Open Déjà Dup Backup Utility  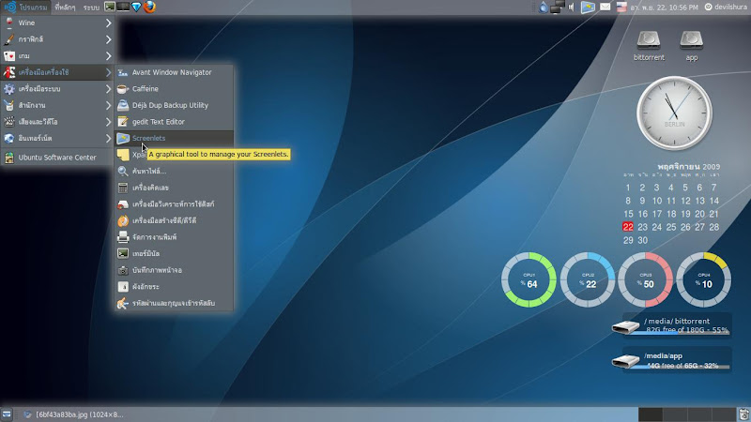point(174,105)
